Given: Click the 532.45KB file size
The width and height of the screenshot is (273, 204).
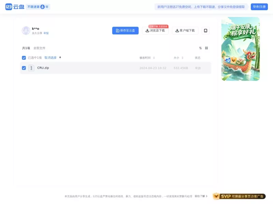Looking at the screenshot, I should 181,68.
